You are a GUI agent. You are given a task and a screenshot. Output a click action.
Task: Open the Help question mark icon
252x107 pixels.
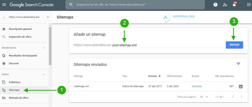pos(215,5)
